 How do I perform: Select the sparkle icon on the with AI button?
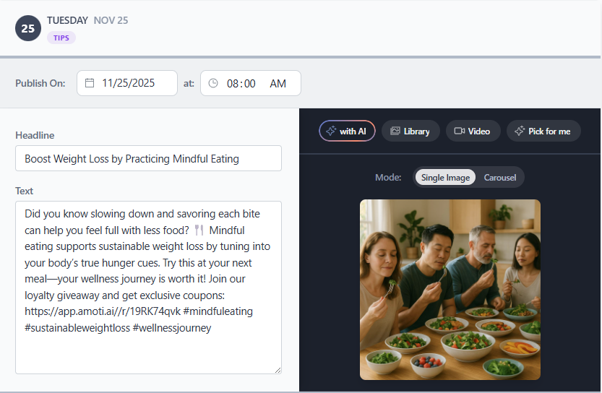(x=330, y=131)
